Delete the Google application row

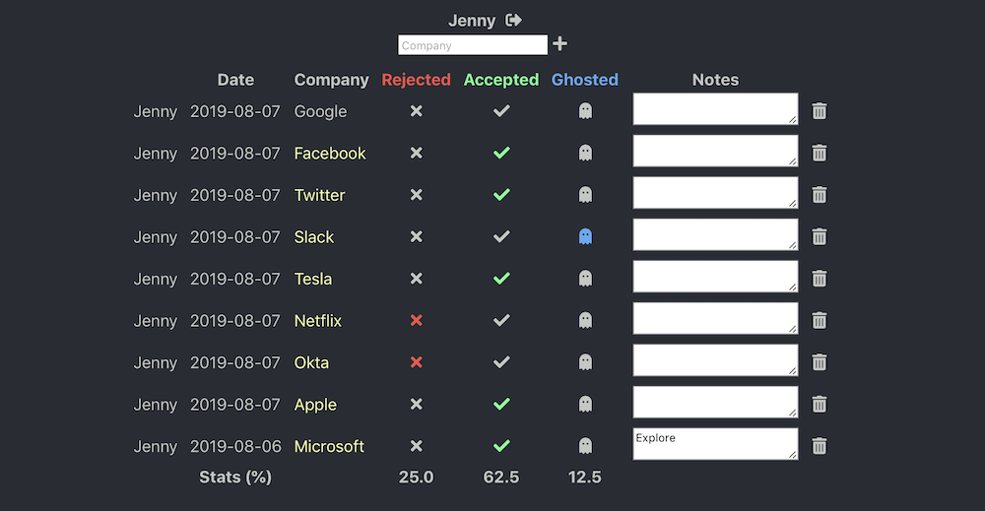819,111
